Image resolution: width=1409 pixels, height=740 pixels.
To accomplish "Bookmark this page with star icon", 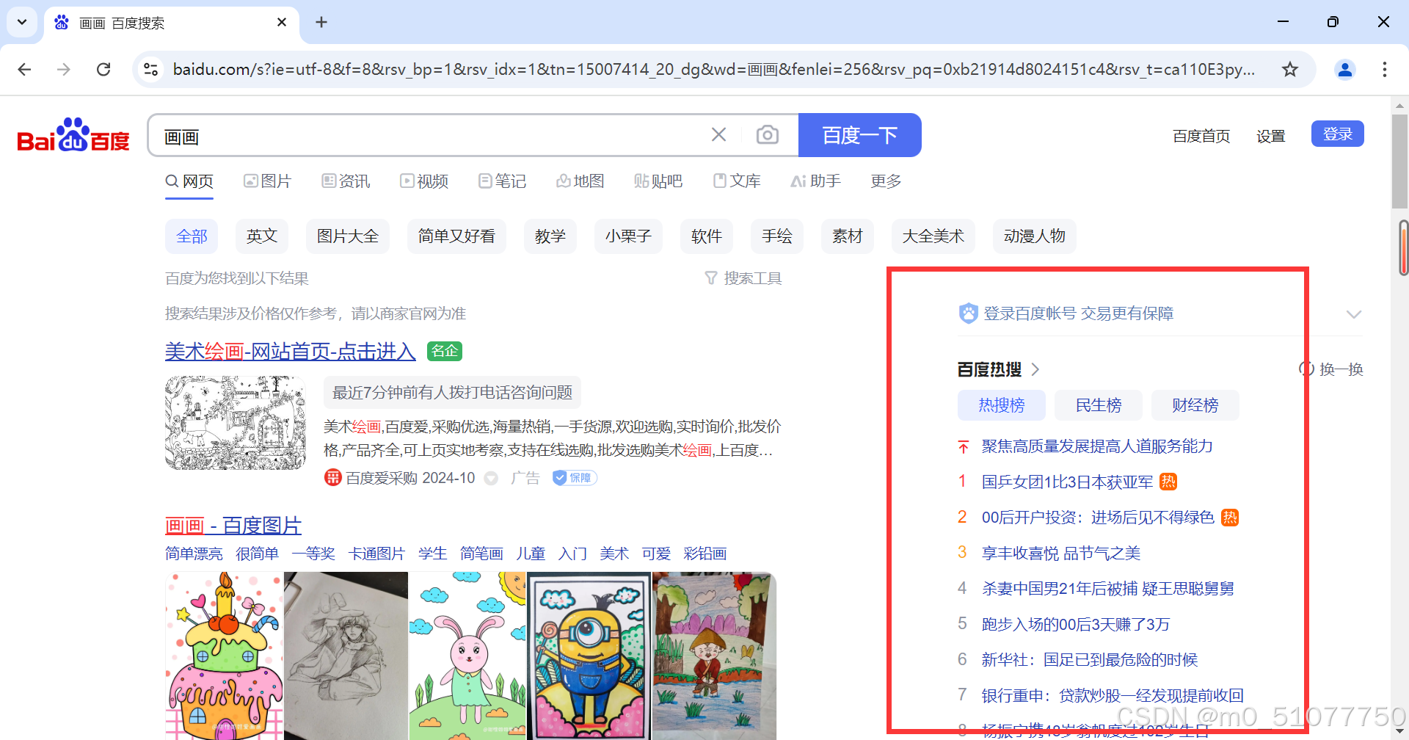I will 1290,69.
